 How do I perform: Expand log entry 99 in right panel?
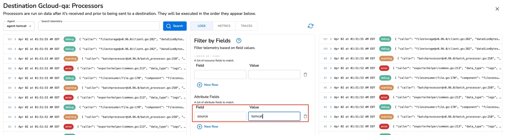coord(331,59)
